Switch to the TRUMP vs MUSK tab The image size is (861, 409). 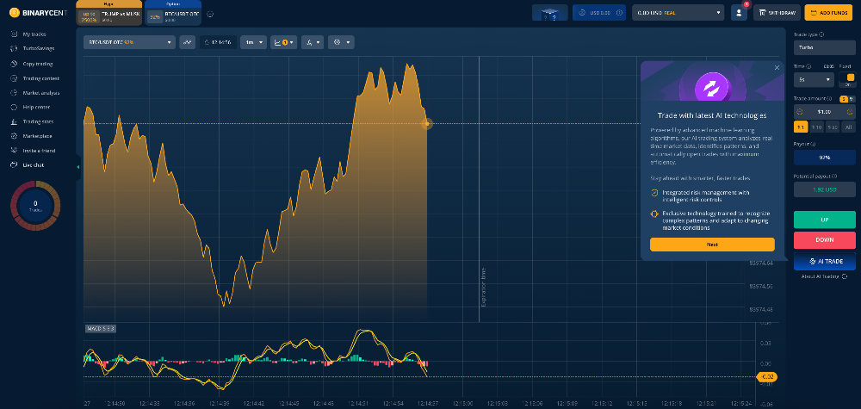tap(109, 13)
